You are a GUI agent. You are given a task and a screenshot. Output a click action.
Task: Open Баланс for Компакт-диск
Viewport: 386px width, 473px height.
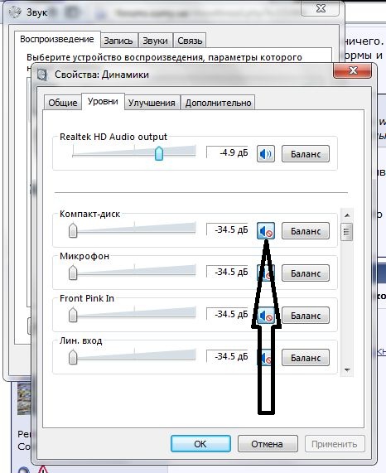pyautogui.click(x=306, y=231)
